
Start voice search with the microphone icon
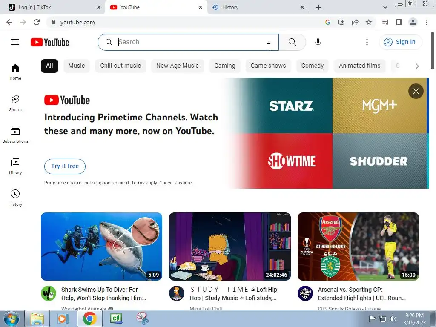(318, 42)
